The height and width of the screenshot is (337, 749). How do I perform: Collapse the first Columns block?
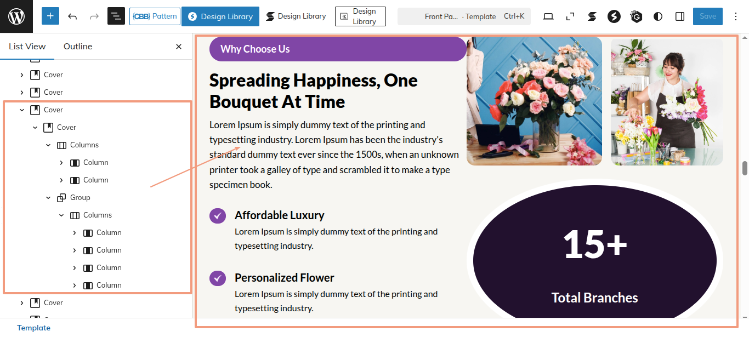click(x=48, y=145)
